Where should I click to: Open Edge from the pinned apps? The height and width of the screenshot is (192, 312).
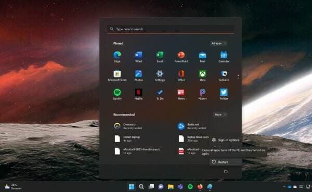[117, 57]
